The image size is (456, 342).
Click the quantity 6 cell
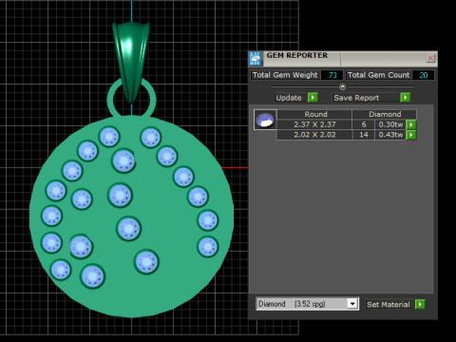(364, 124)
